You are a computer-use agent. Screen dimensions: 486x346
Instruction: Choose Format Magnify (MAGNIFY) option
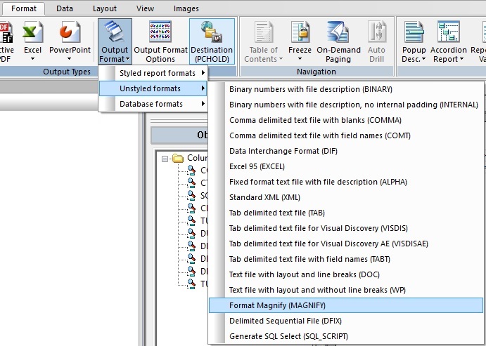[277, 305]
